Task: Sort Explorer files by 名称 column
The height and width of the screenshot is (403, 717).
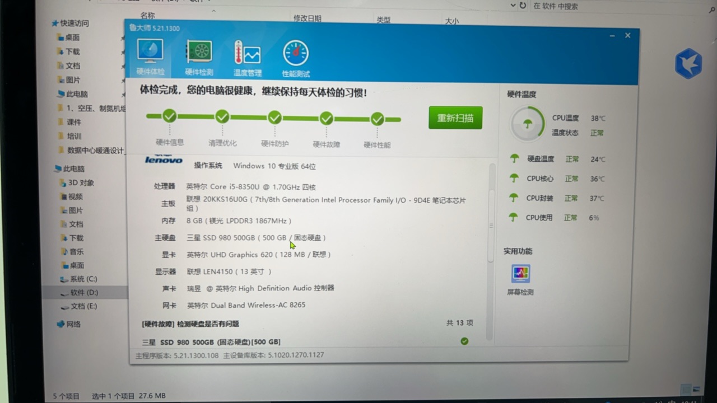Action: pos(148,16)
